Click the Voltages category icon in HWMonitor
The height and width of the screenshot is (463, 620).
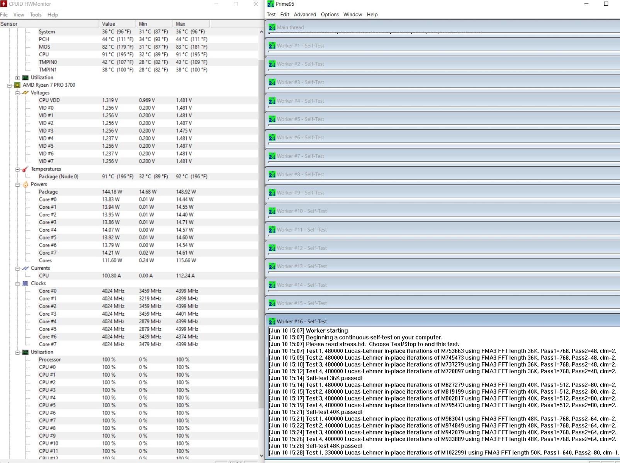25,93
